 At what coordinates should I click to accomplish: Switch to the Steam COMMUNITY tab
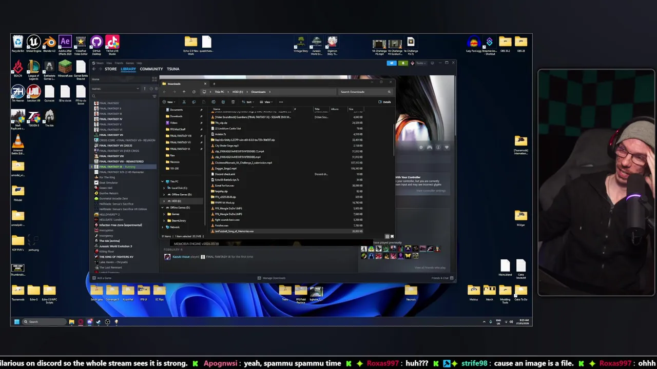151,69
